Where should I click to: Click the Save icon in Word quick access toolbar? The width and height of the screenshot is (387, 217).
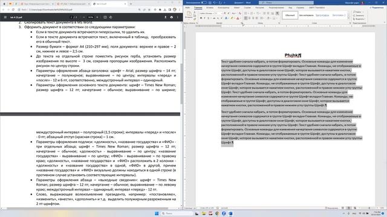tap(210, 2)
